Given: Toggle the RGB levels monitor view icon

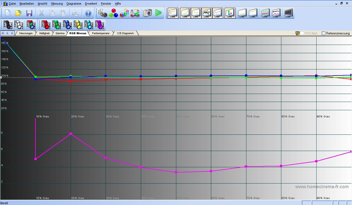Looking at the screenshot, I should click(x=207, y=13).
